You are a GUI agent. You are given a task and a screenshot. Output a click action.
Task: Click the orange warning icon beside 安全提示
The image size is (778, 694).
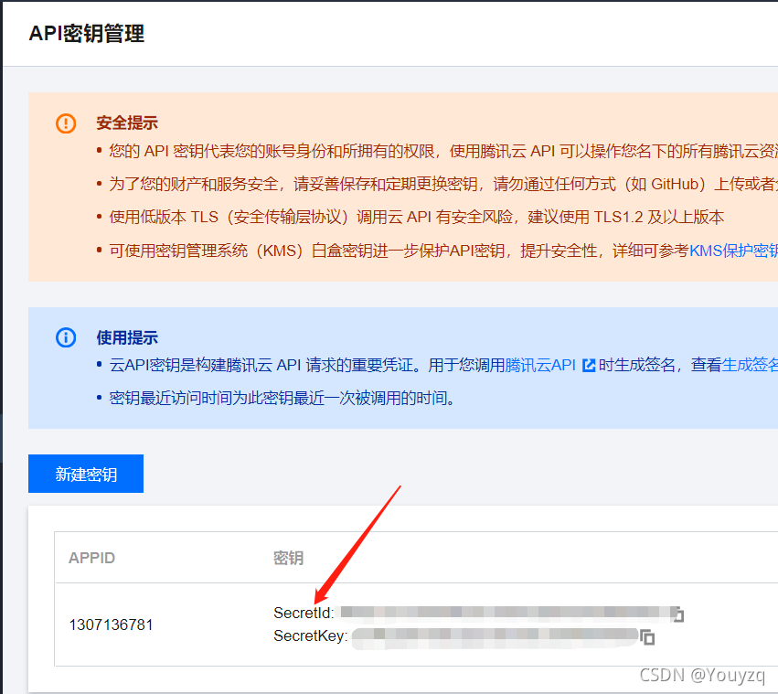[x=66, y=123]
